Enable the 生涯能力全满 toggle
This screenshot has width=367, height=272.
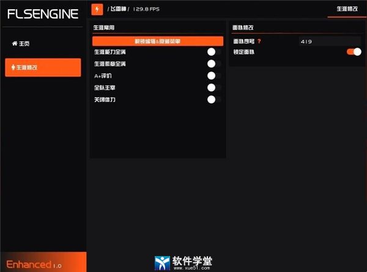(214, 52)
